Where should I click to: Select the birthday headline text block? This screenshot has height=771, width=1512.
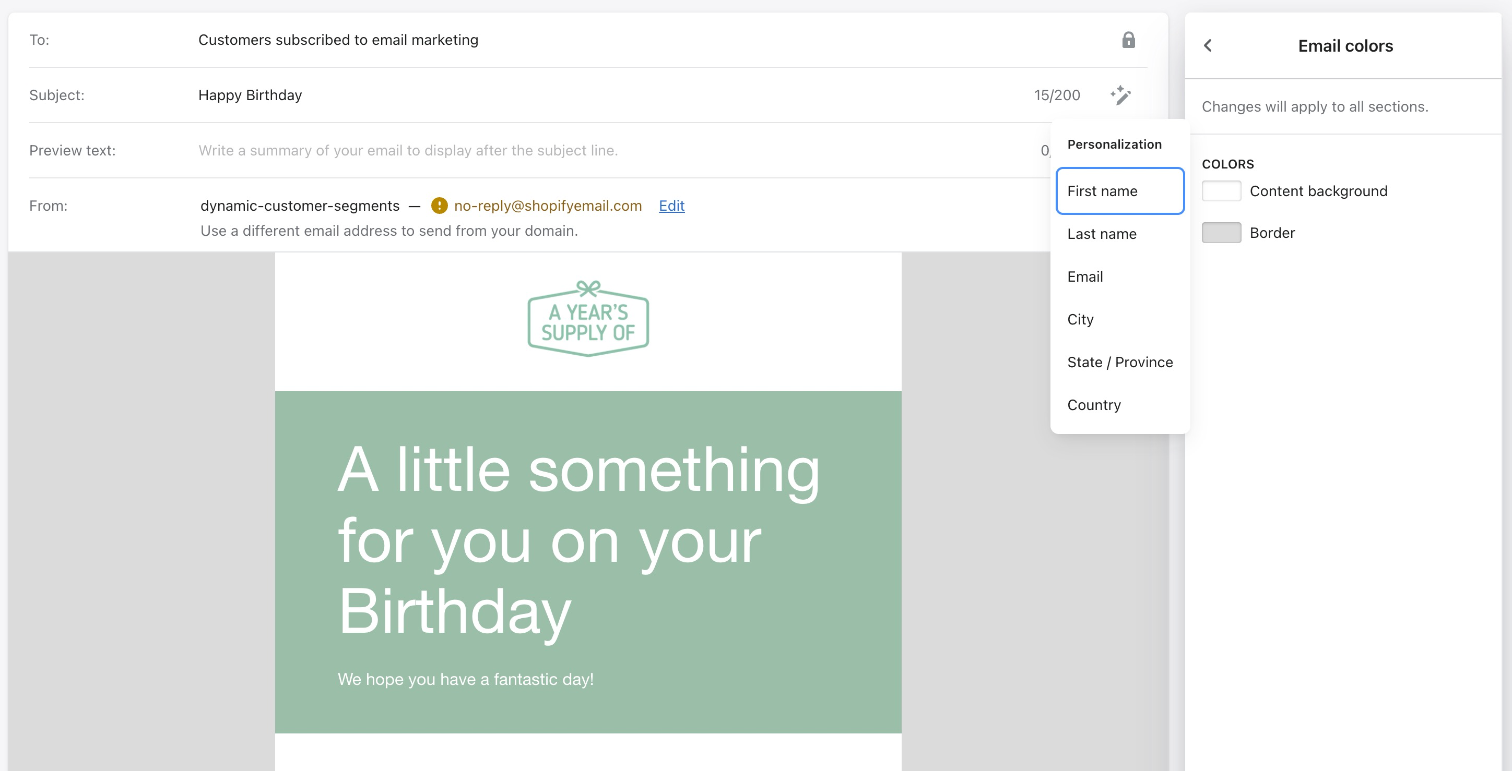click(578, 539)
